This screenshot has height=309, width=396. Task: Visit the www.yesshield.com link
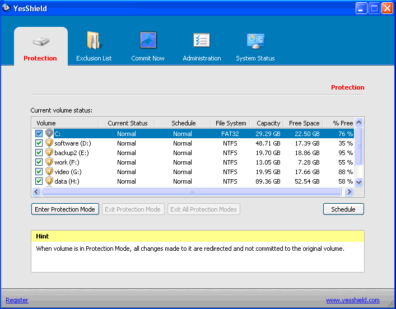coord(353,300)
